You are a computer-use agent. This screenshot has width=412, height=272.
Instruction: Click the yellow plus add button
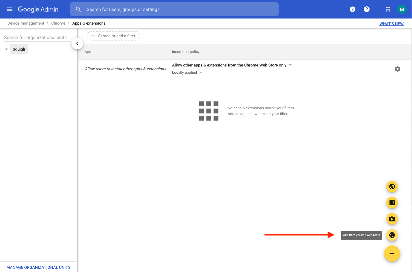pyautogui.click(x=392, y=254)
